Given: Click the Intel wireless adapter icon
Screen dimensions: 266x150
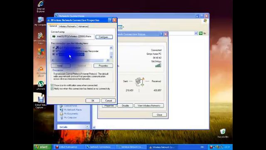Looking at the screenshot, I should pos(54,37).
